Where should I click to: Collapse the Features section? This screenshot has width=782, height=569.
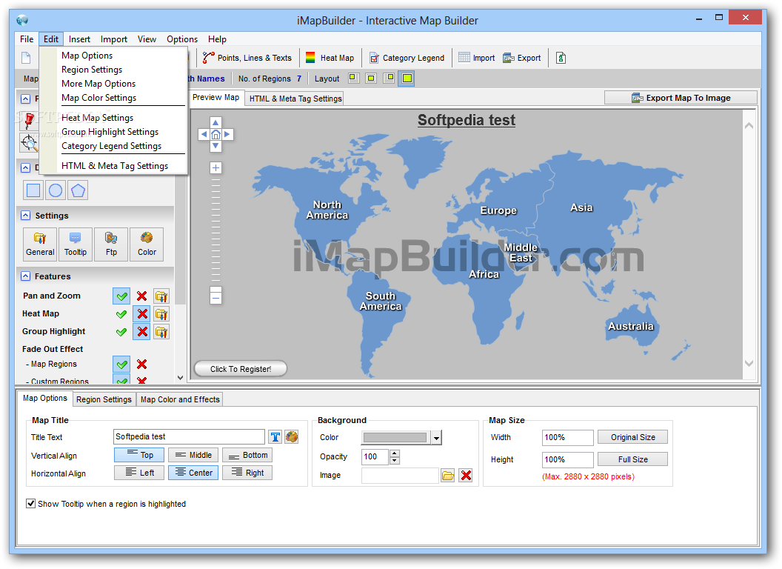pos(25,276)
